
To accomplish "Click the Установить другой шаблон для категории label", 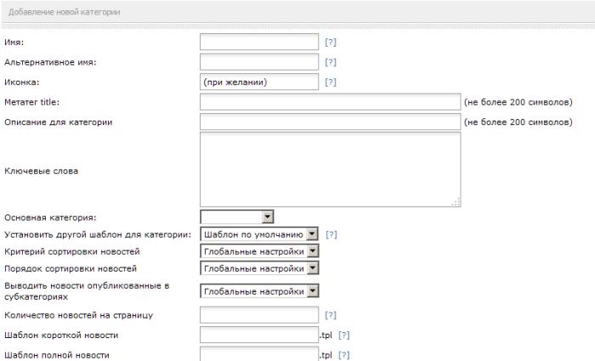I will (x=98, y=234).
